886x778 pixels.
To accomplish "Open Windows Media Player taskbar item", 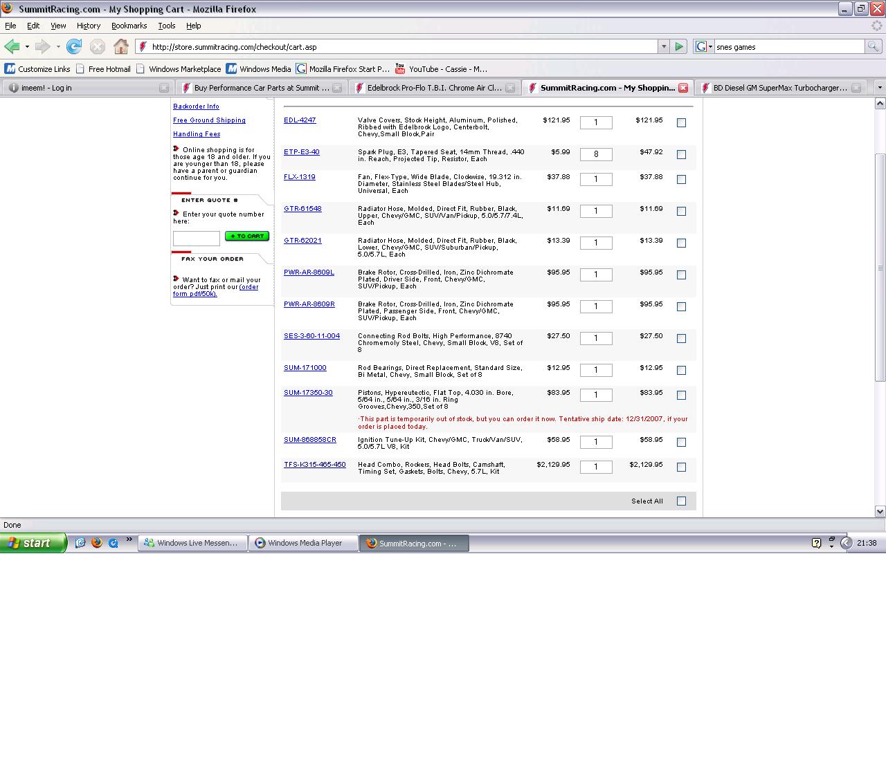I will click(x=304, y=543).
